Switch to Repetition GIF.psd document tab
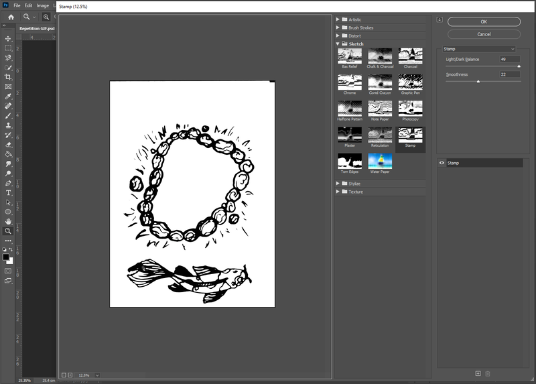 (x=37, y=29)
